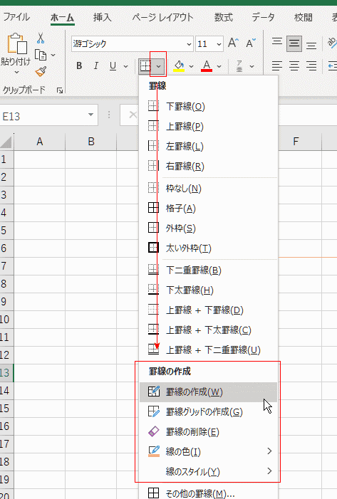337x499 pixels.
Task: Select the Format Painter brush icon
Action: (41, 72)
